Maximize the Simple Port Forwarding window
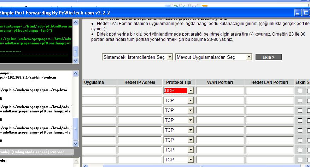This screenshot has height=167, width=310. (306, 13)
